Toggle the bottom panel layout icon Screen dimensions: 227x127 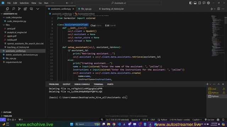[195, 3]
